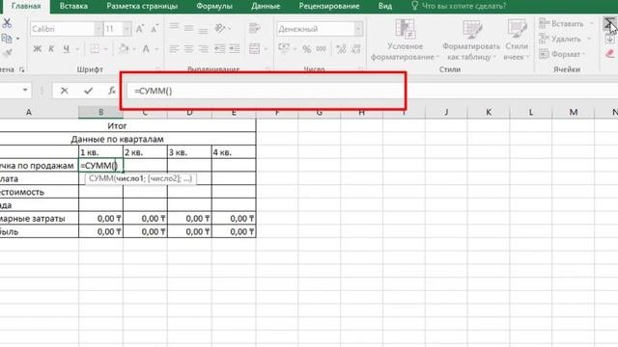The image size is (618, 347).
Task: Click the accounting currency format icon
Action: 283,48
